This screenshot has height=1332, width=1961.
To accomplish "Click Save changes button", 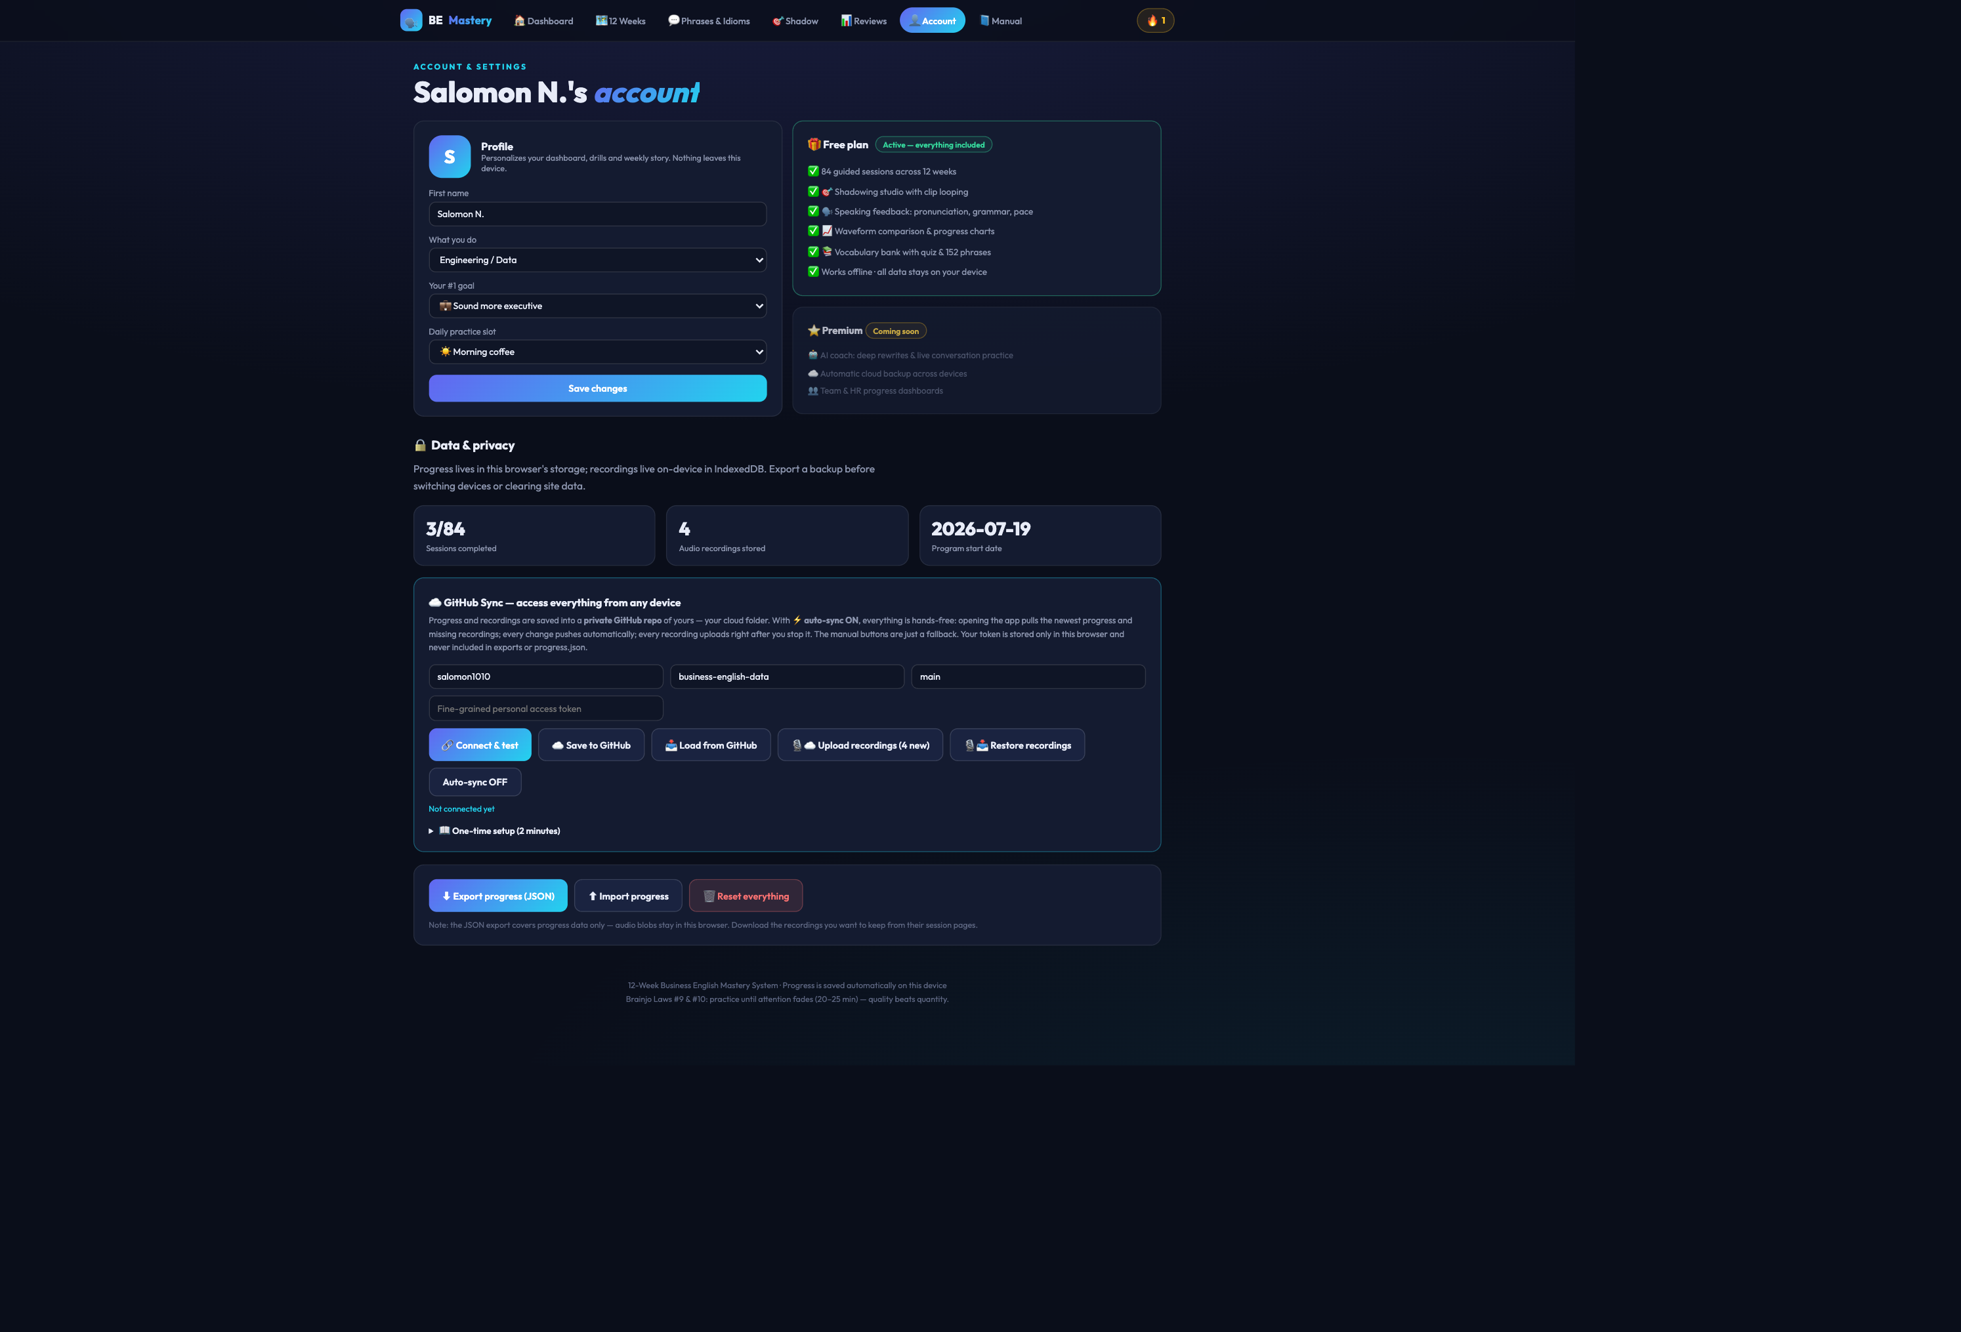I will pyautogui.click(x=597, y=388).
